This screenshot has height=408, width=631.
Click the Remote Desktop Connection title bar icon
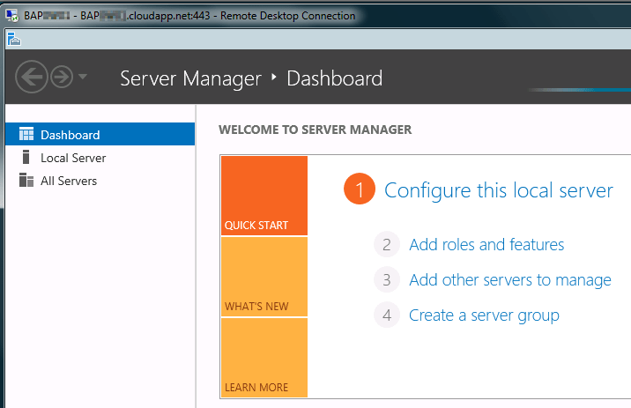point(12,16)
